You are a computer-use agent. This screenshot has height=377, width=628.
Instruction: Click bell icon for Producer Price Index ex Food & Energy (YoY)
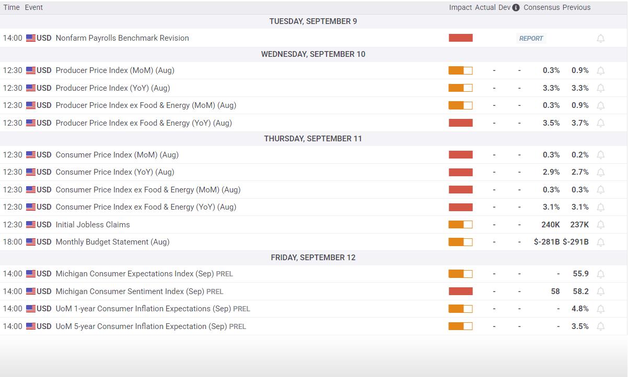[x=600, y=123]
